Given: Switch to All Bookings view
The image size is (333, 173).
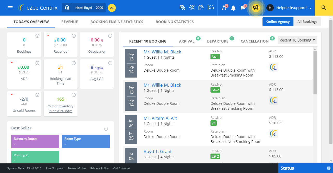Looking at the screenshot, I should point(307,22).
